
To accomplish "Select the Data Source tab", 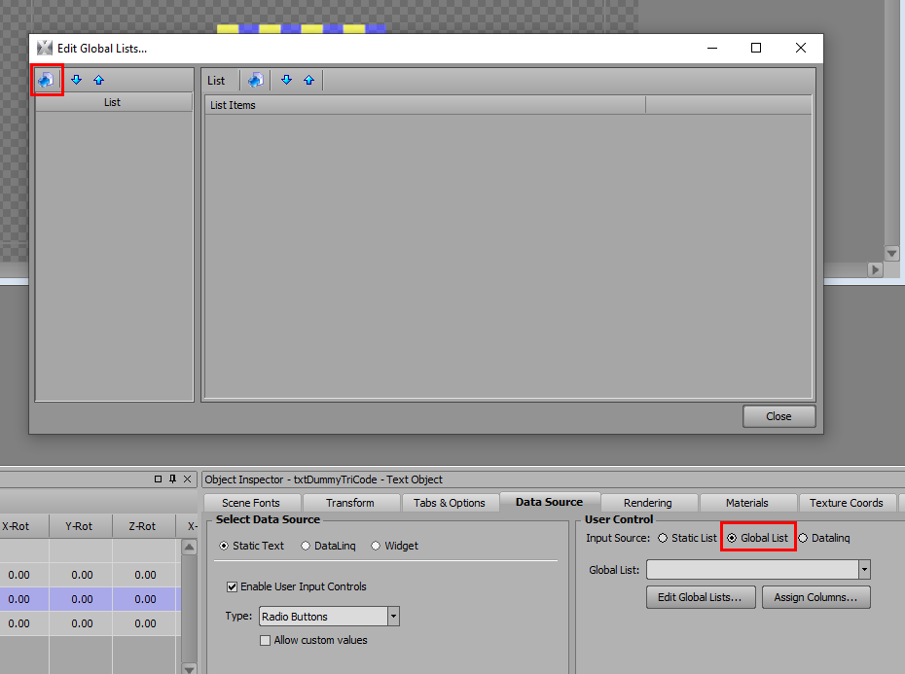I will pyautogui.click(x=550, y=502).
